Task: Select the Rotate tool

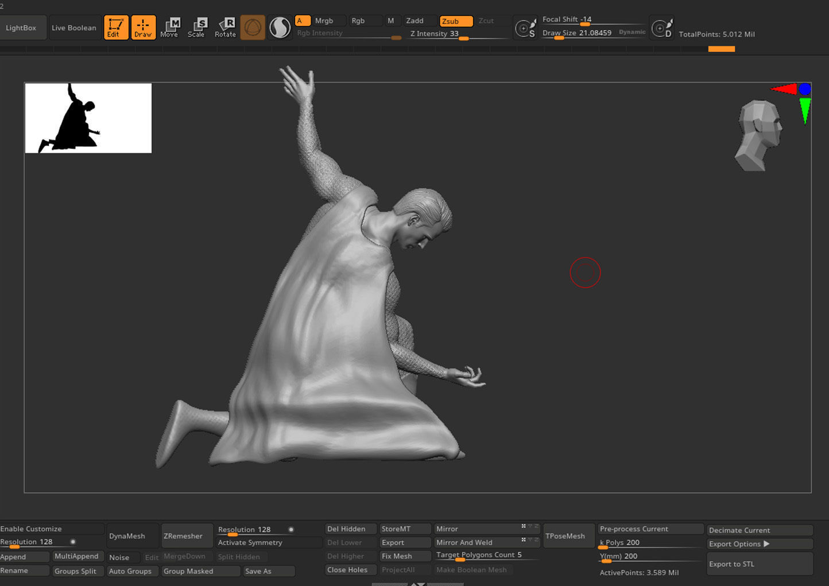Action: tap(226, 28)
